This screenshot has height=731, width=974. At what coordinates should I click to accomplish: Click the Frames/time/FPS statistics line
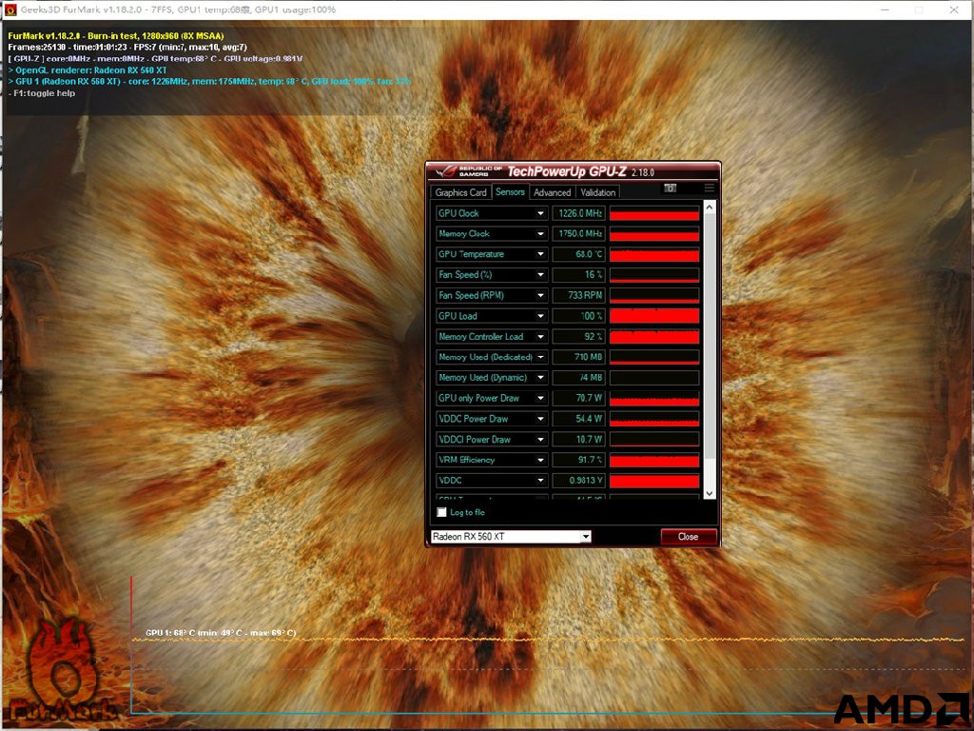click(x=127, y=48)
